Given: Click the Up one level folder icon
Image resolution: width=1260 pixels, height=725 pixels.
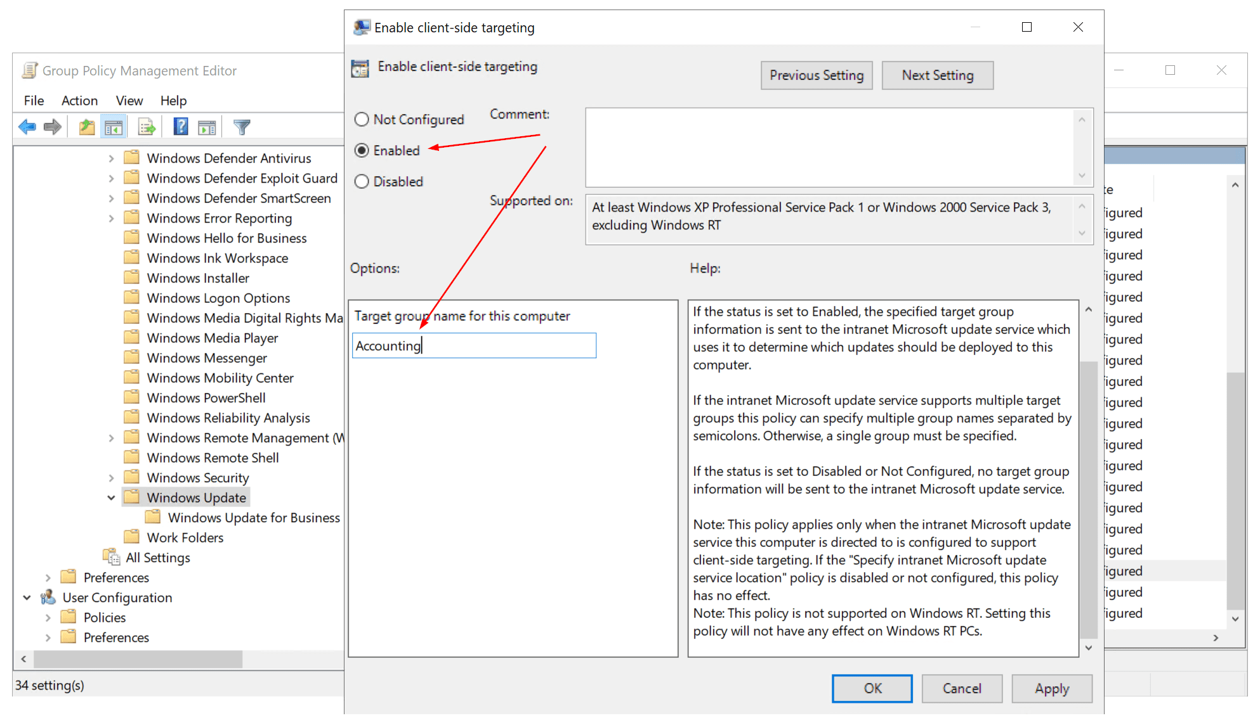Looking at the screenshot, I should [86, 127].
